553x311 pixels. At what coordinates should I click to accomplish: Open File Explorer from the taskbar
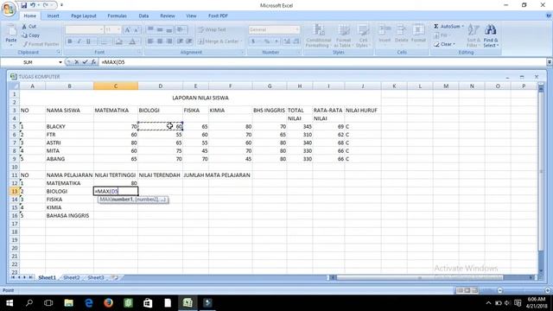68,302
